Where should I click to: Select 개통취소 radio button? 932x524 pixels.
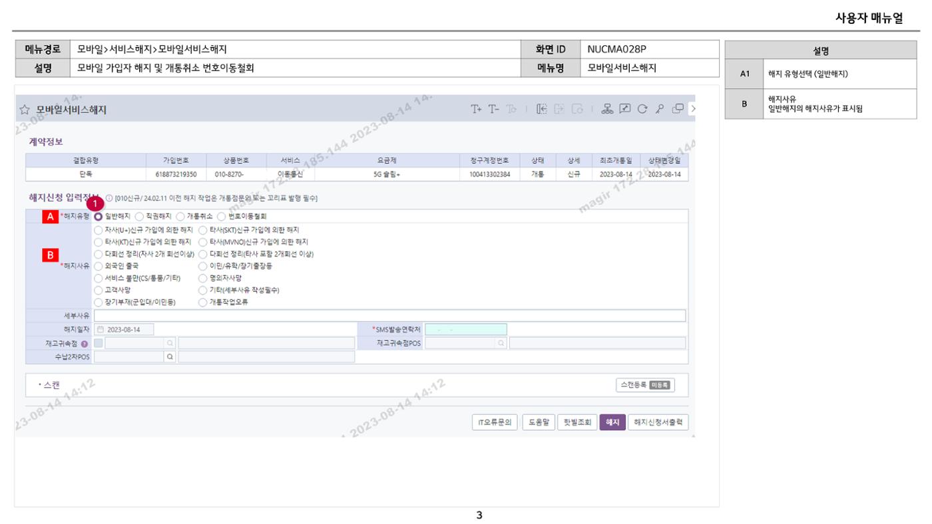point(180,216)
